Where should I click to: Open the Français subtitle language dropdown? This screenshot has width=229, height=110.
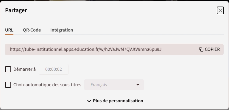114,85
